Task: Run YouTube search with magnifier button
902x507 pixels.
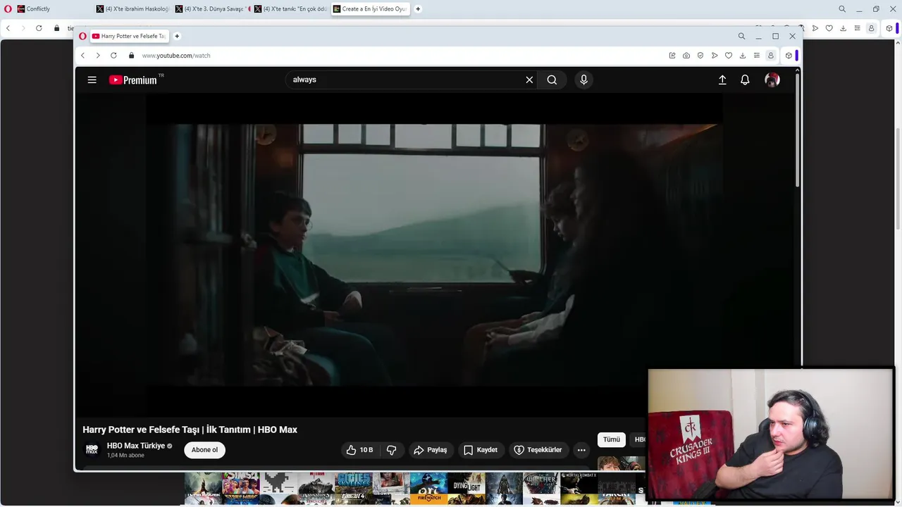Action: click(552, 80)
